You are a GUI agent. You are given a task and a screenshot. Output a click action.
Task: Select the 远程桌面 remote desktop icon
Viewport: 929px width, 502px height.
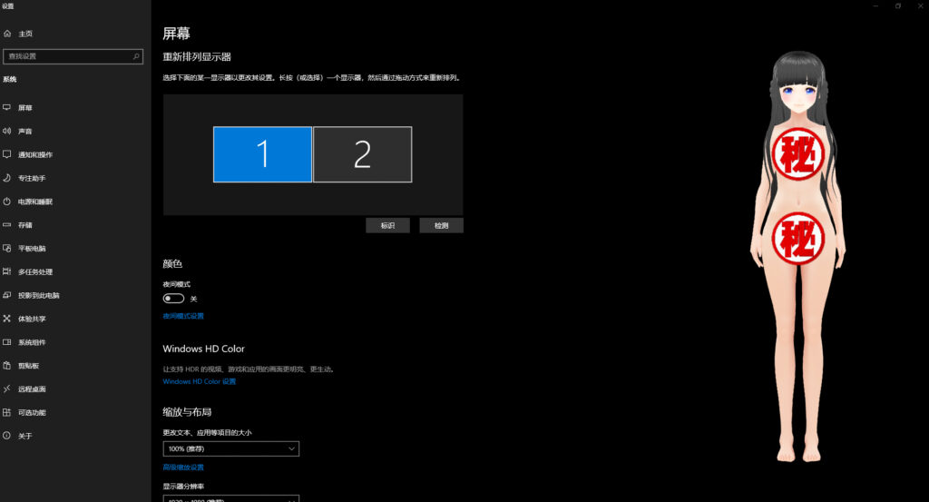[x=7, y=389]
